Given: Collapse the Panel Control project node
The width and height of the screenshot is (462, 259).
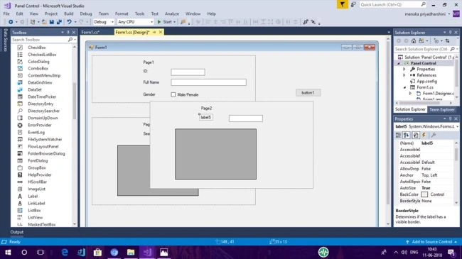Looking at the screenshot, I should [x=399, y=63].
